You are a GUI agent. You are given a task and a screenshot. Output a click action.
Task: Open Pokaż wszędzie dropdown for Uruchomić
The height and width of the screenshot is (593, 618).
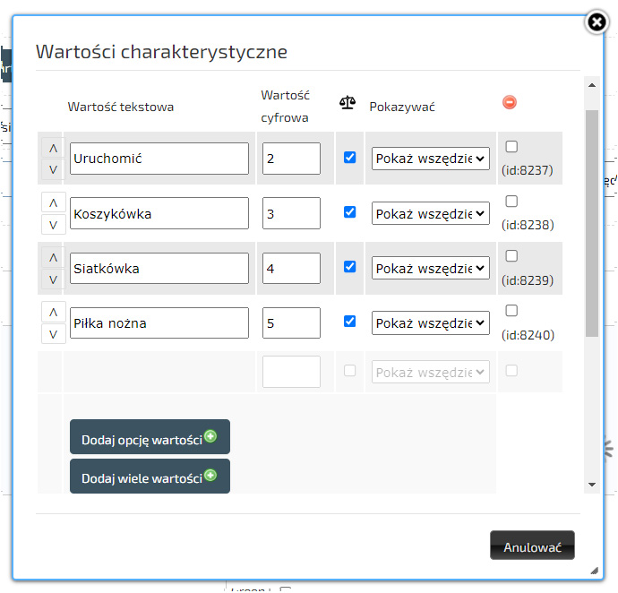pos(431,159)
